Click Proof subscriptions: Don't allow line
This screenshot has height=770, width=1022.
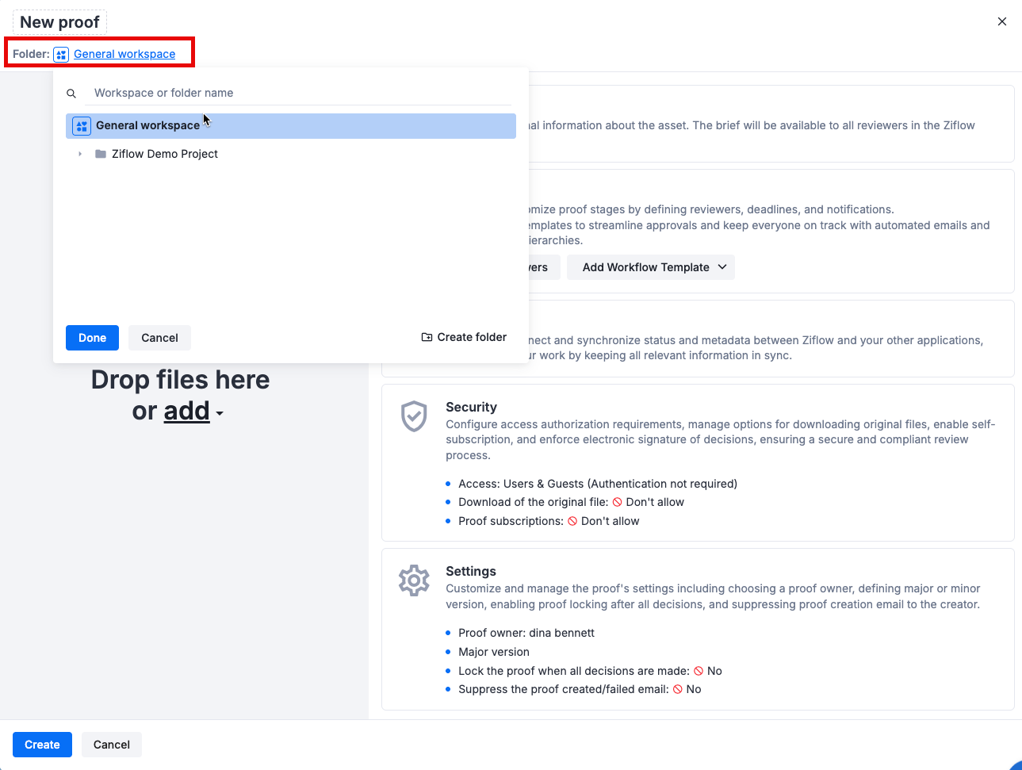tap(549, 521)
